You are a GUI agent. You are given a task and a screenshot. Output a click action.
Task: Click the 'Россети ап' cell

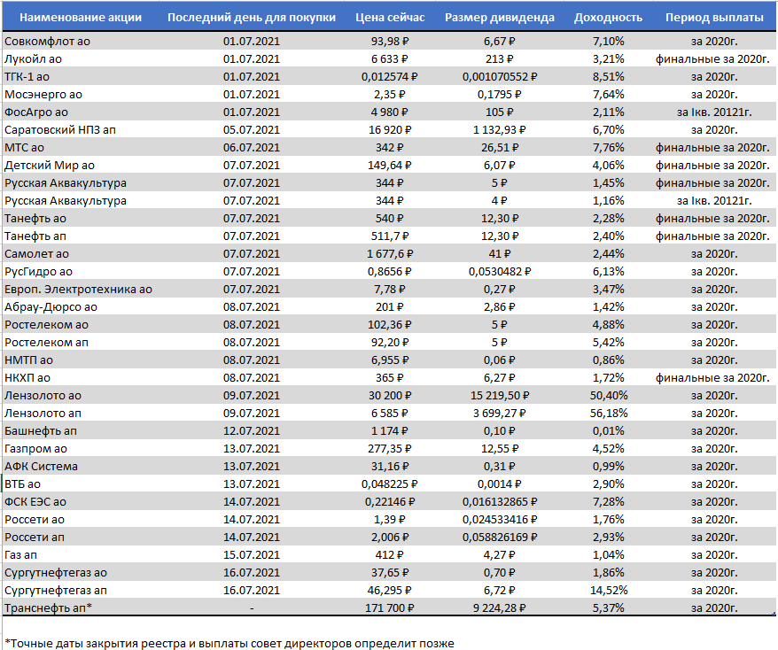click(x=35, y=538)
